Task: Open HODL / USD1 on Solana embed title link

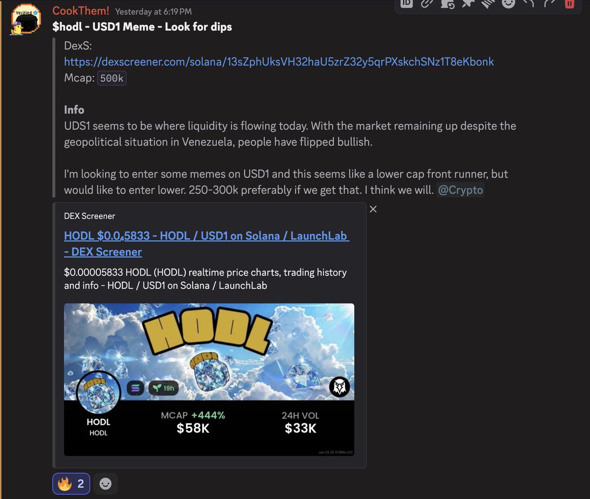Action: pos(206,244)
